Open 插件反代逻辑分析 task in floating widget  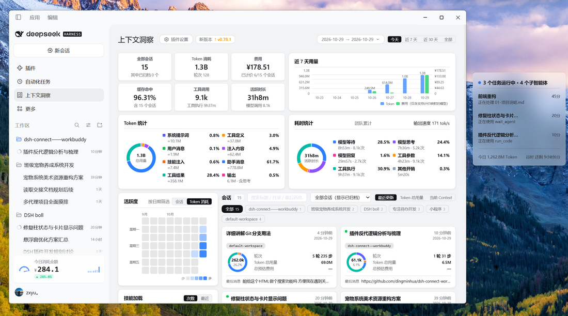click(519, 137)
